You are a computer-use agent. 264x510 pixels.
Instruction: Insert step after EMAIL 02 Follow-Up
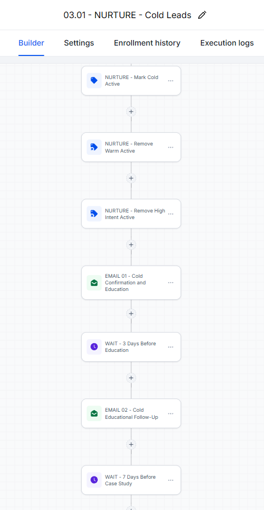tap(131, 444)
